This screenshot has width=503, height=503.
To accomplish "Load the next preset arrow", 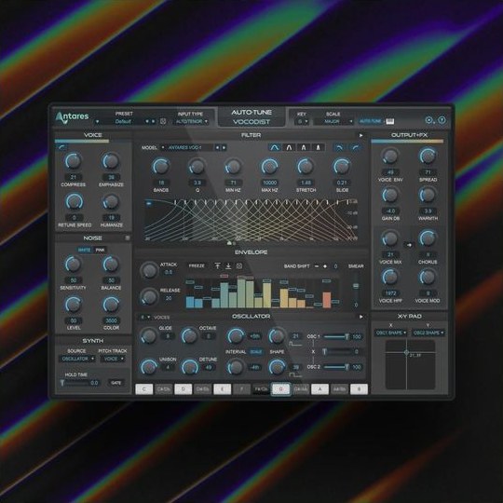I will pos(153,122).
